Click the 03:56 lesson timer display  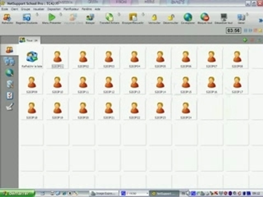(x=233, y=30)
